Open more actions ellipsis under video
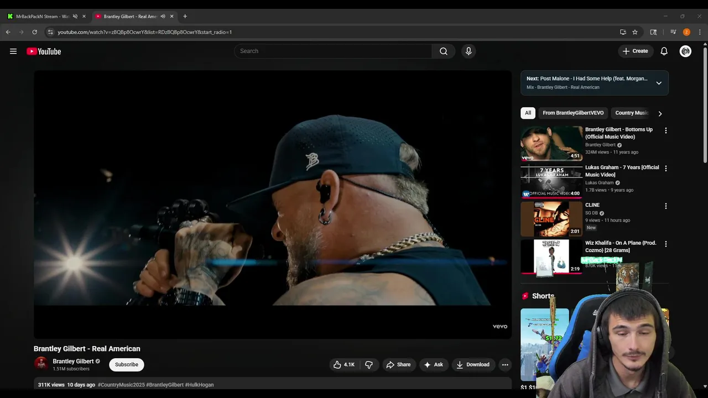The width and height of the screenshot is (708, 398). tap(504, 364)
